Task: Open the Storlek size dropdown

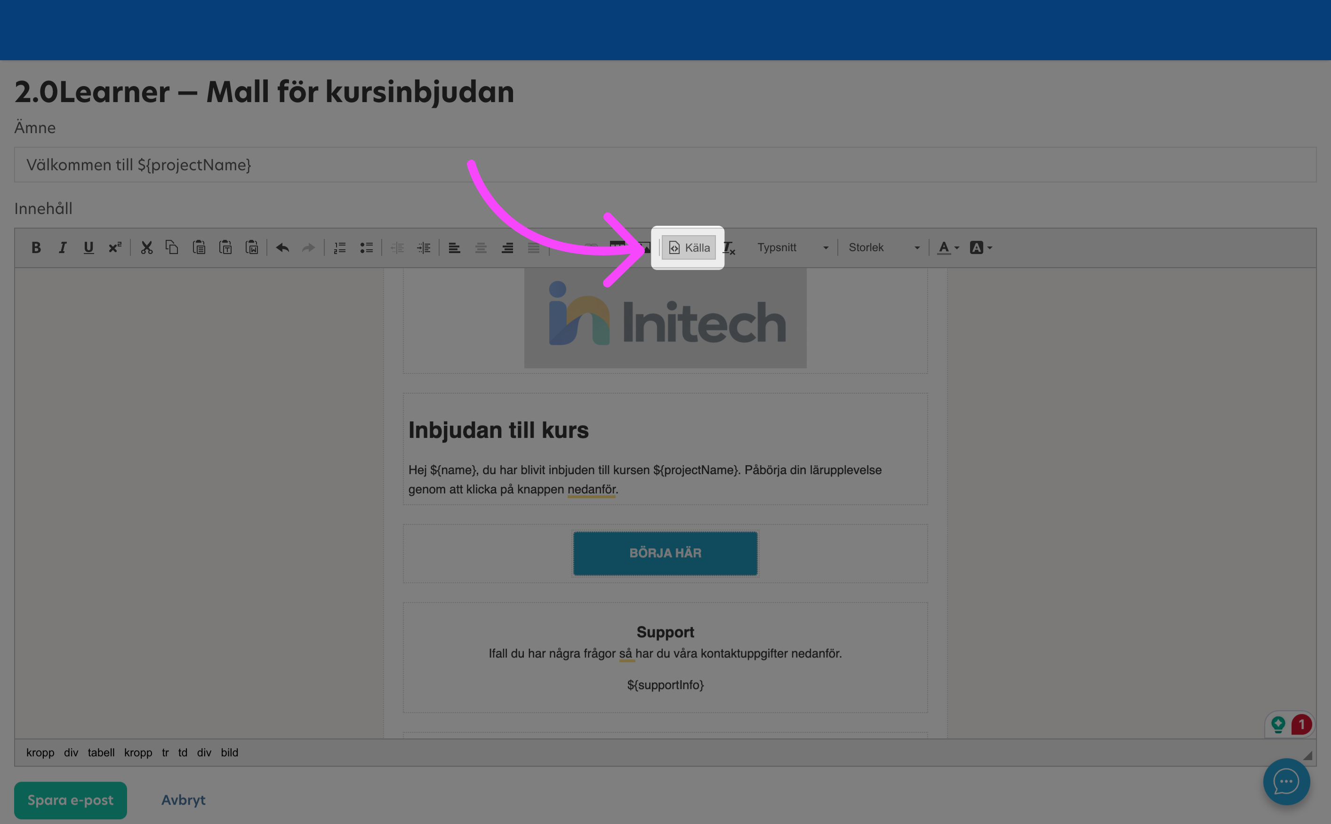Action: coord(883,247)
